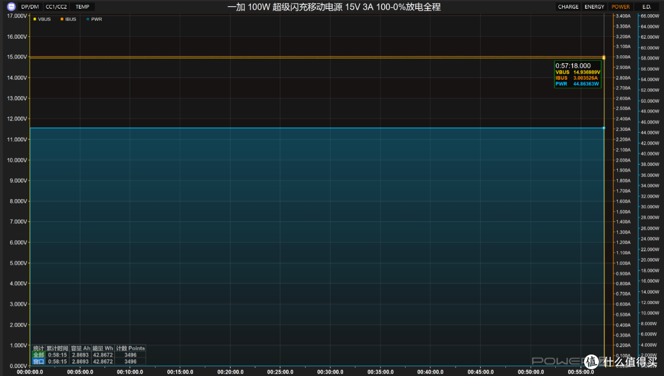Click the 累计时间 column header
The image size is (664, 376).
pos(57,348)
